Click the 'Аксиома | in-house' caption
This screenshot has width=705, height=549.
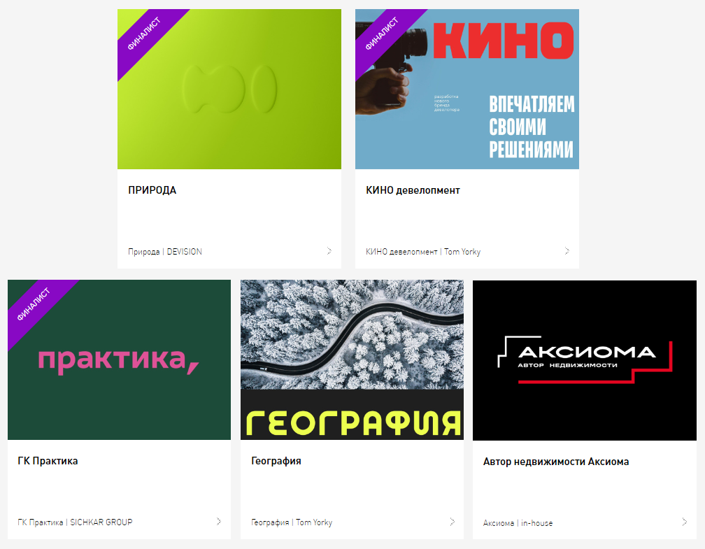pyautogui.click(x=518, y=523)
